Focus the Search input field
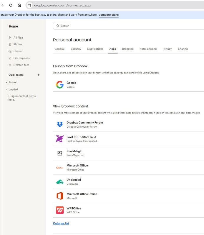 coord(130,26)
